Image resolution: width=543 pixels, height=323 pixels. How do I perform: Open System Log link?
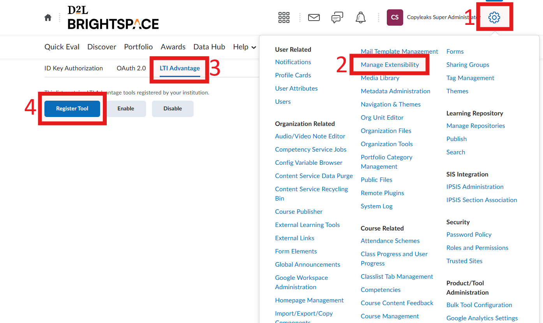click(377, 206)
